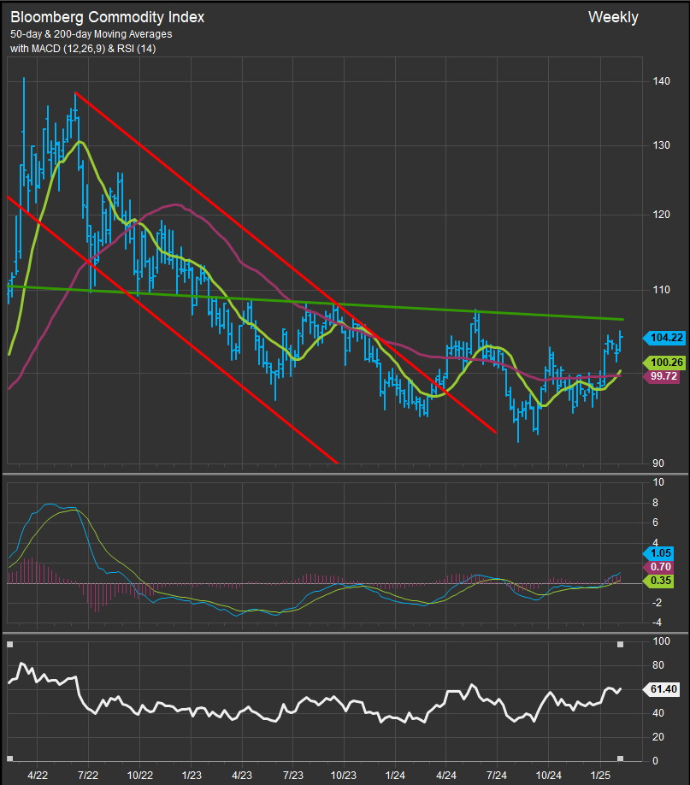The image size is (690, 785).
Task: Click the 110 price axis label
Action: coord(661,290)
